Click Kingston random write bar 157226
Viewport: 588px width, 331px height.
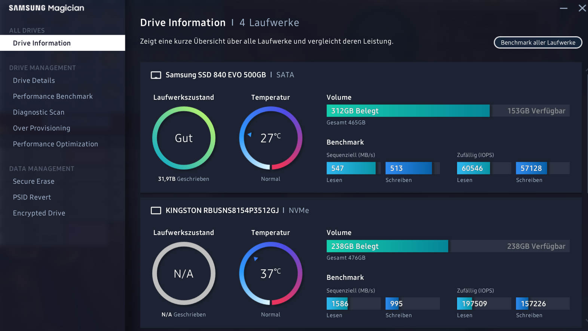click(543, 304)
